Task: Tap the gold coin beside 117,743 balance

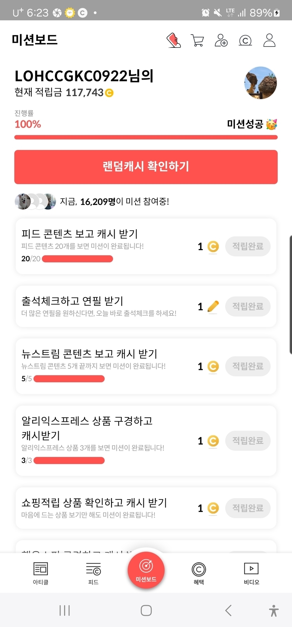Action: click(x=109, y=93)
